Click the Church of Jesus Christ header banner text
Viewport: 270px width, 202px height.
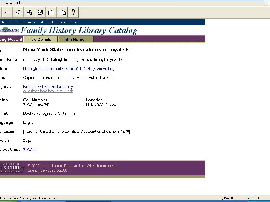[x=38, y=22]
